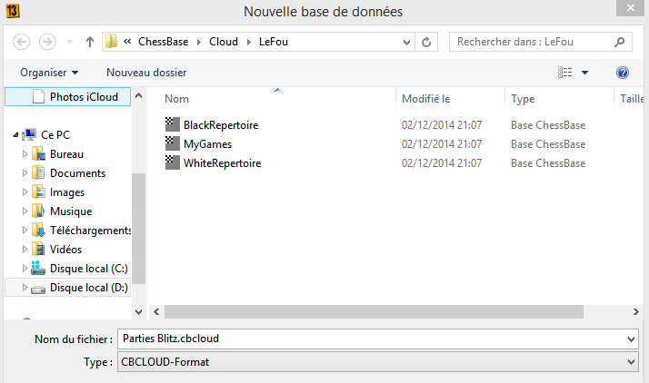Collapse the Ce PC tree node
Image resolution: width=649 pixels, height=383 pixels.
point(15,134)
